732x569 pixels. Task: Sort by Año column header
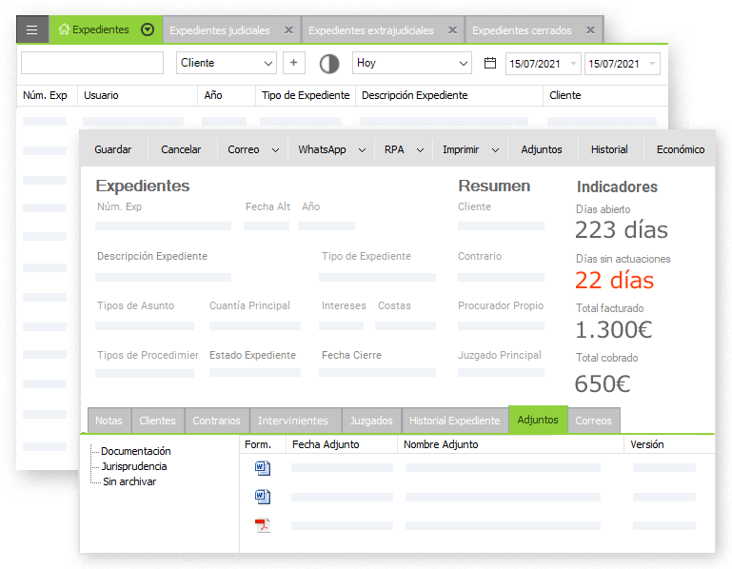coord(213,95)
